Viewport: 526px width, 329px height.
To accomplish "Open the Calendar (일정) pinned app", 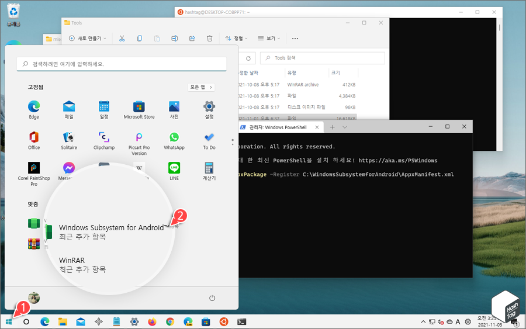I will click(x=104, y=110).
